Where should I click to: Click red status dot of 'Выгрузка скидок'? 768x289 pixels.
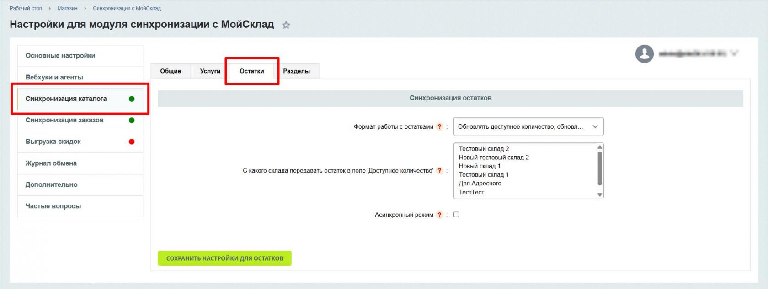point(132,142)
